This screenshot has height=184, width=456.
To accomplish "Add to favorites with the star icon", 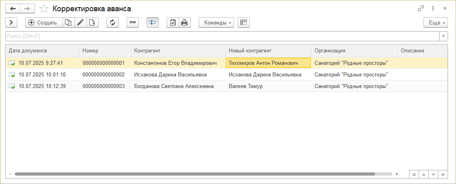I will click(x=44, y=8).
